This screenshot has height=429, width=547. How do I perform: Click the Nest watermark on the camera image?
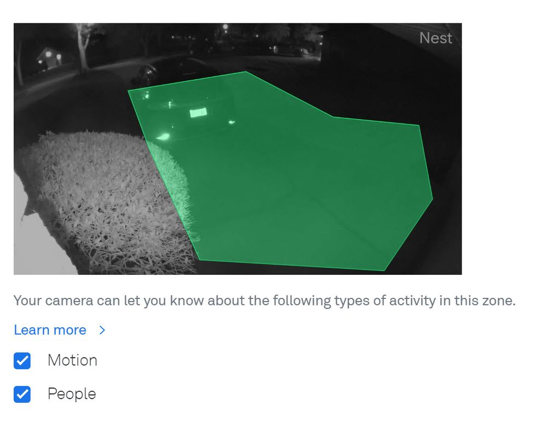click(436, 38)
